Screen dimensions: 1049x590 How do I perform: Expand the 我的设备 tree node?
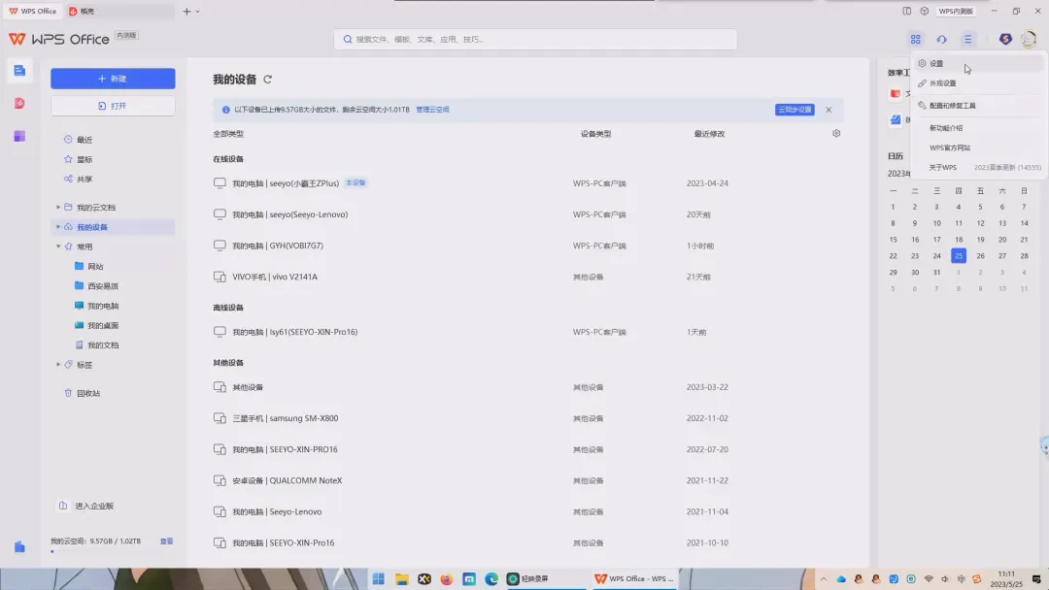pyautogui.click(x=58, y=227)
